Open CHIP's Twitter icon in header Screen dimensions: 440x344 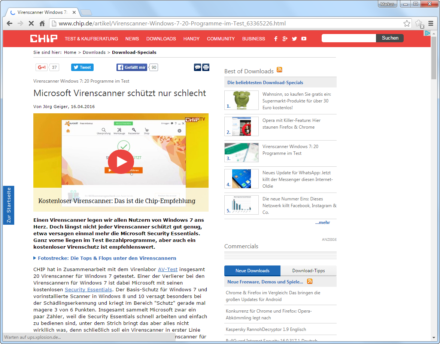[294, 39]
